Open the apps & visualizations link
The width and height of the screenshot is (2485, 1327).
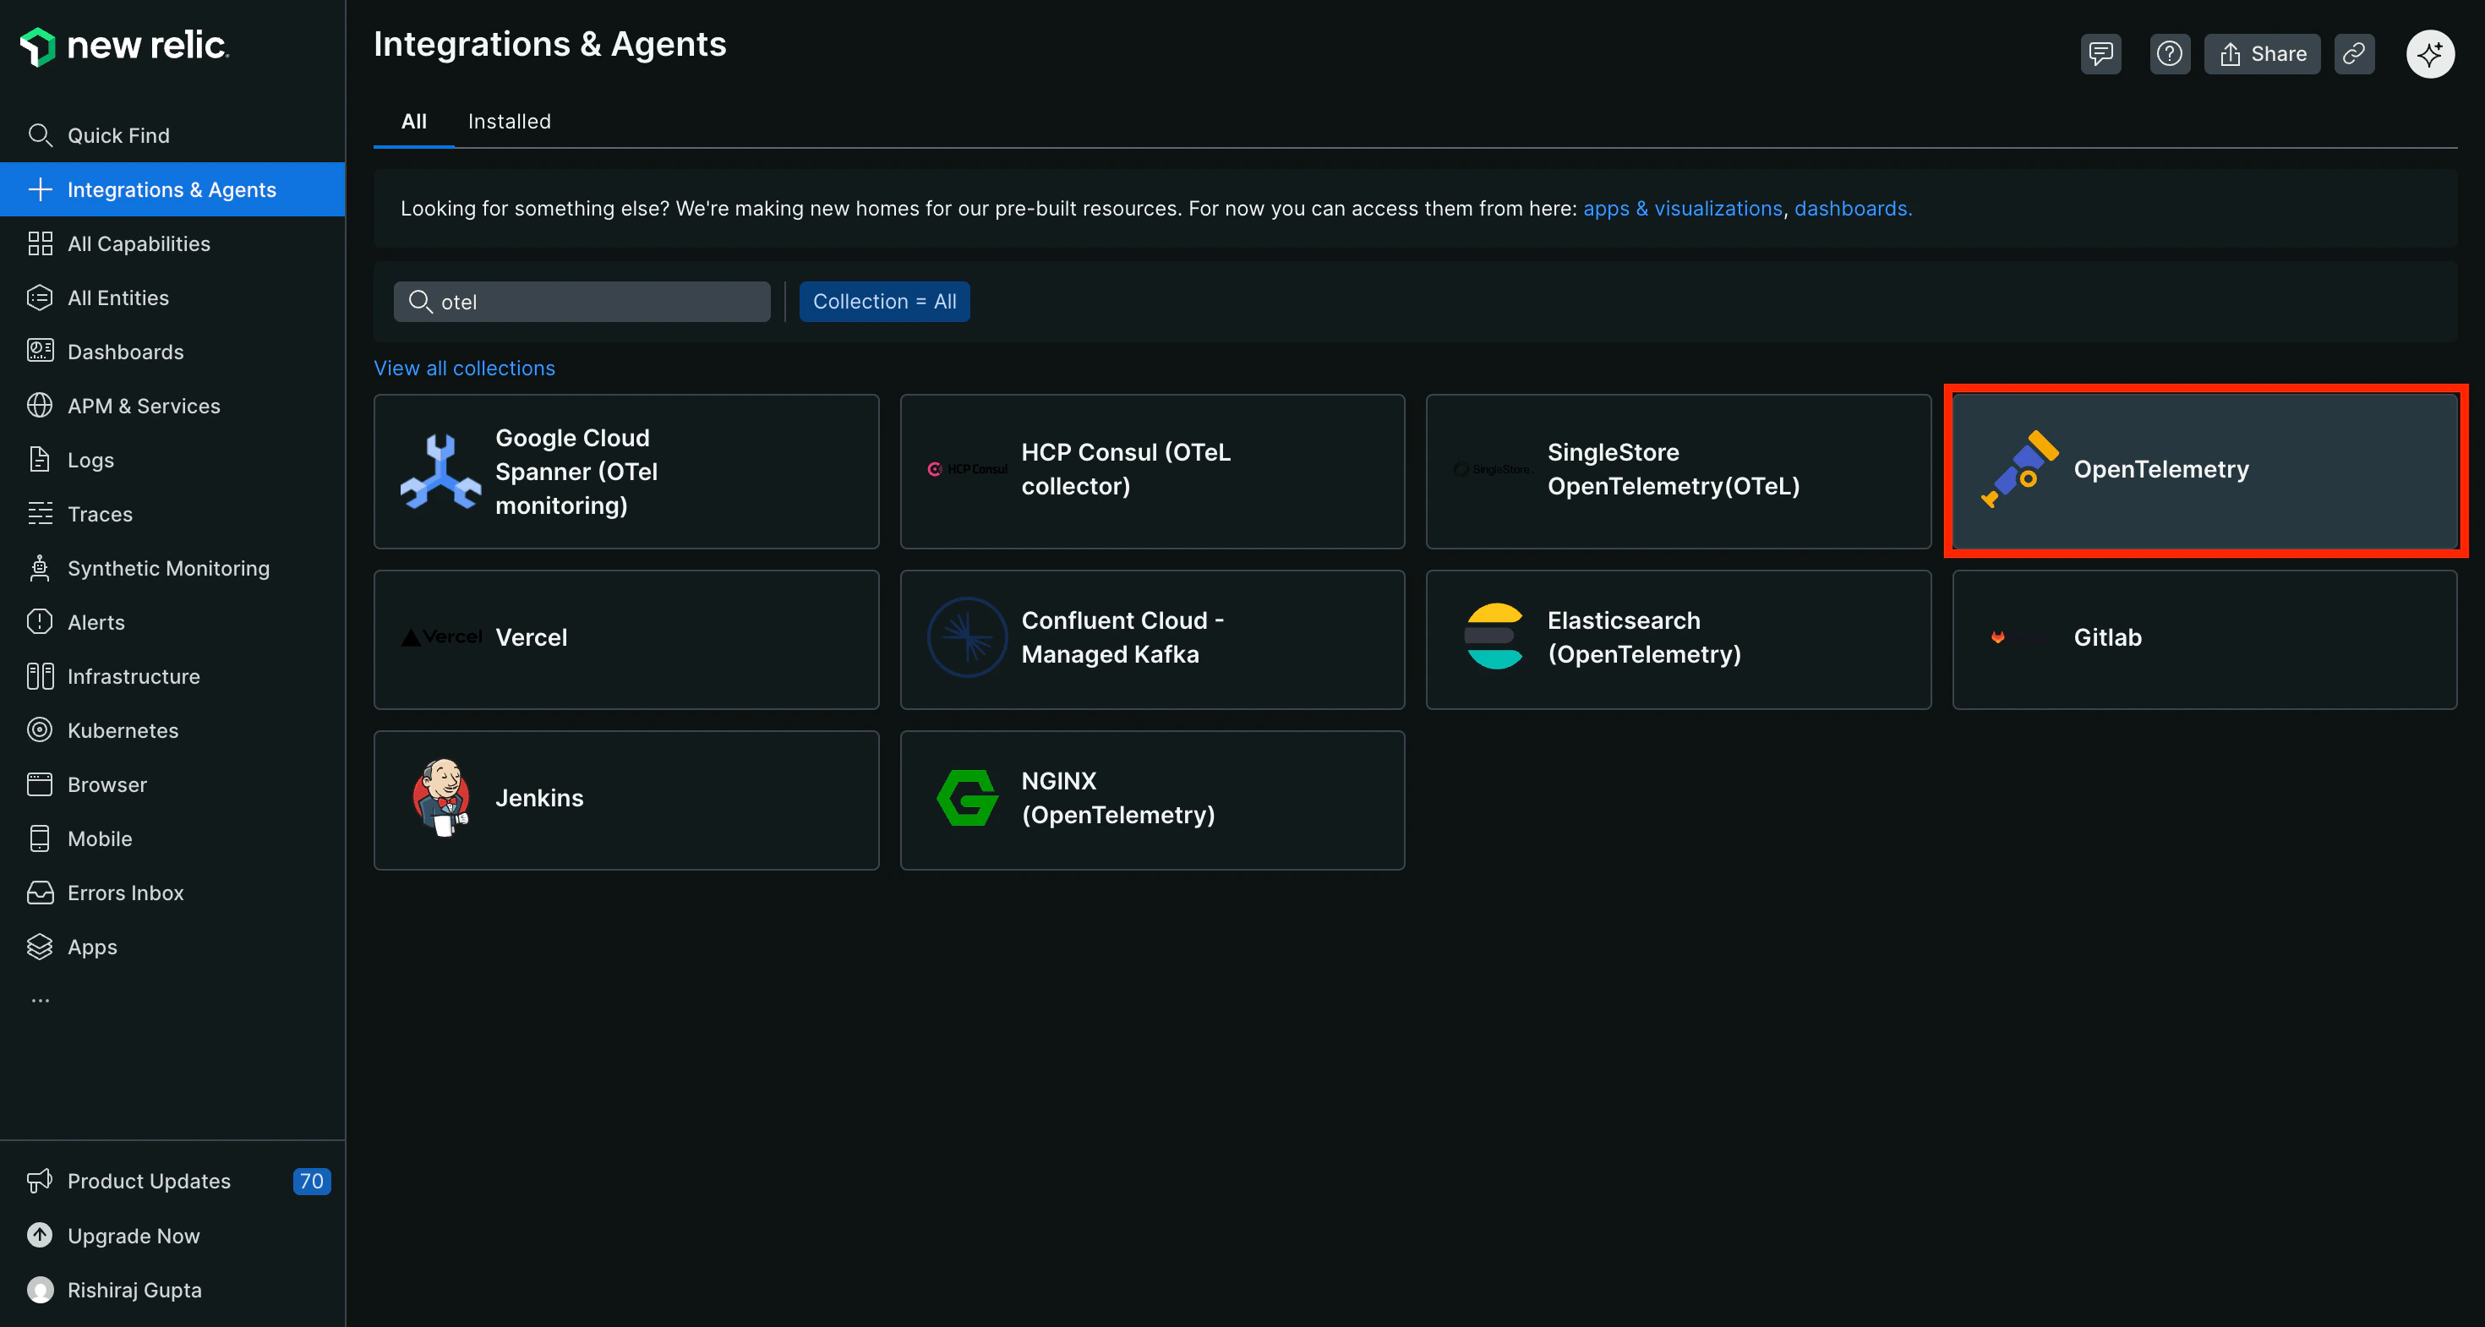click(1682, 208)
